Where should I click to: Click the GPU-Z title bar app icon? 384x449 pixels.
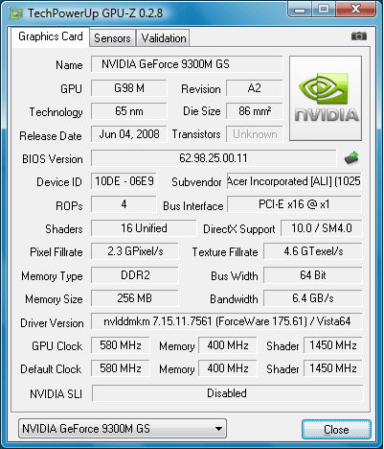16,13
